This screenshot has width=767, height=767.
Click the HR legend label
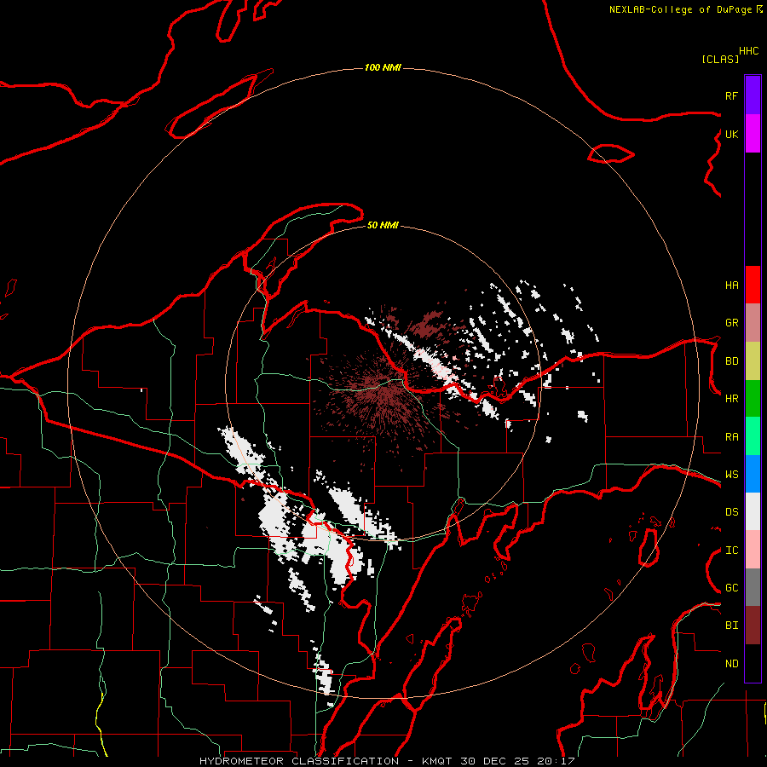731,399
